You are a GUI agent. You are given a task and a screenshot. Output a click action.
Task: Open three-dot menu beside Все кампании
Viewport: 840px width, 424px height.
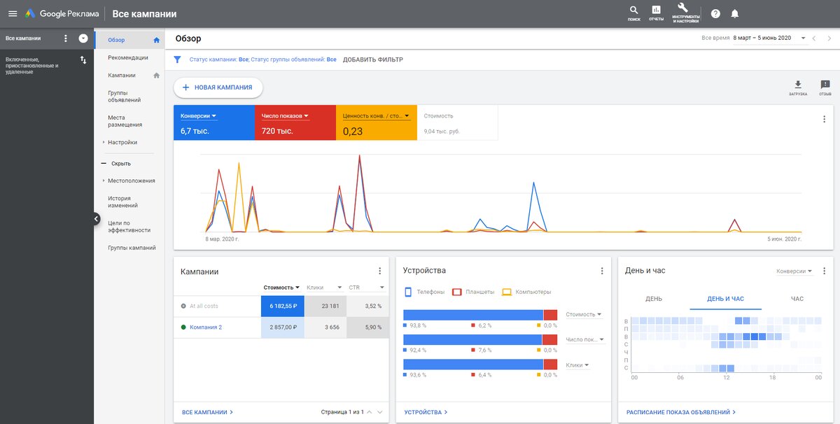tap(66, 38)
